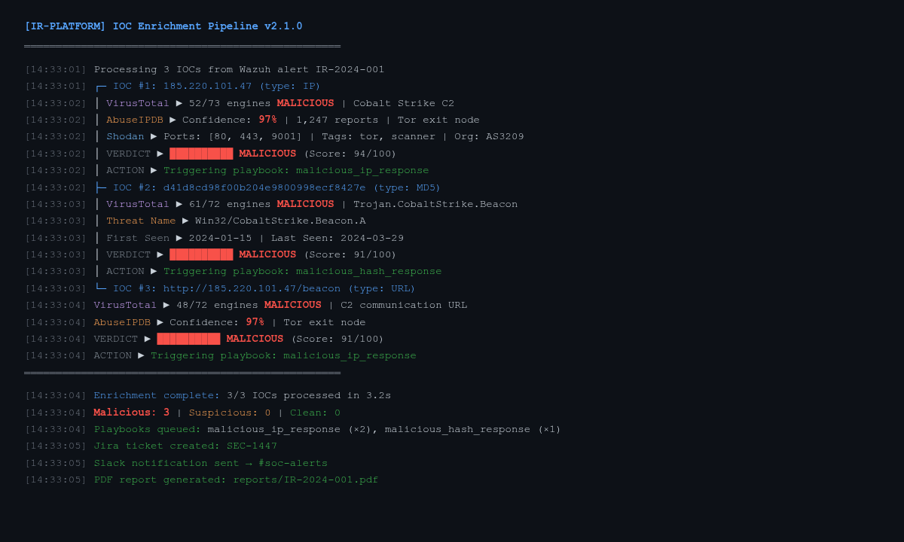904x542 pixels.
Task: Click the red score bar for Score 94/100
Action: click(x=201, y=154)
